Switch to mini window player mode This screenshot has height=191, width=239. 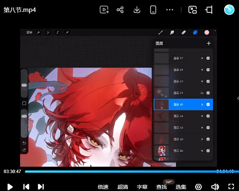coord(192,10)
